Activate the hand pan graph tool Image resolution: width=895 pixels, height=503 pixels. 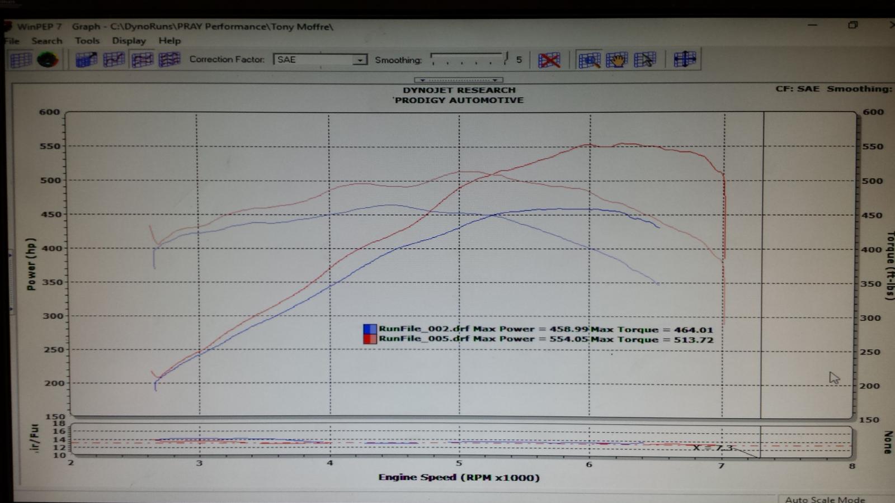click(617, 60)
